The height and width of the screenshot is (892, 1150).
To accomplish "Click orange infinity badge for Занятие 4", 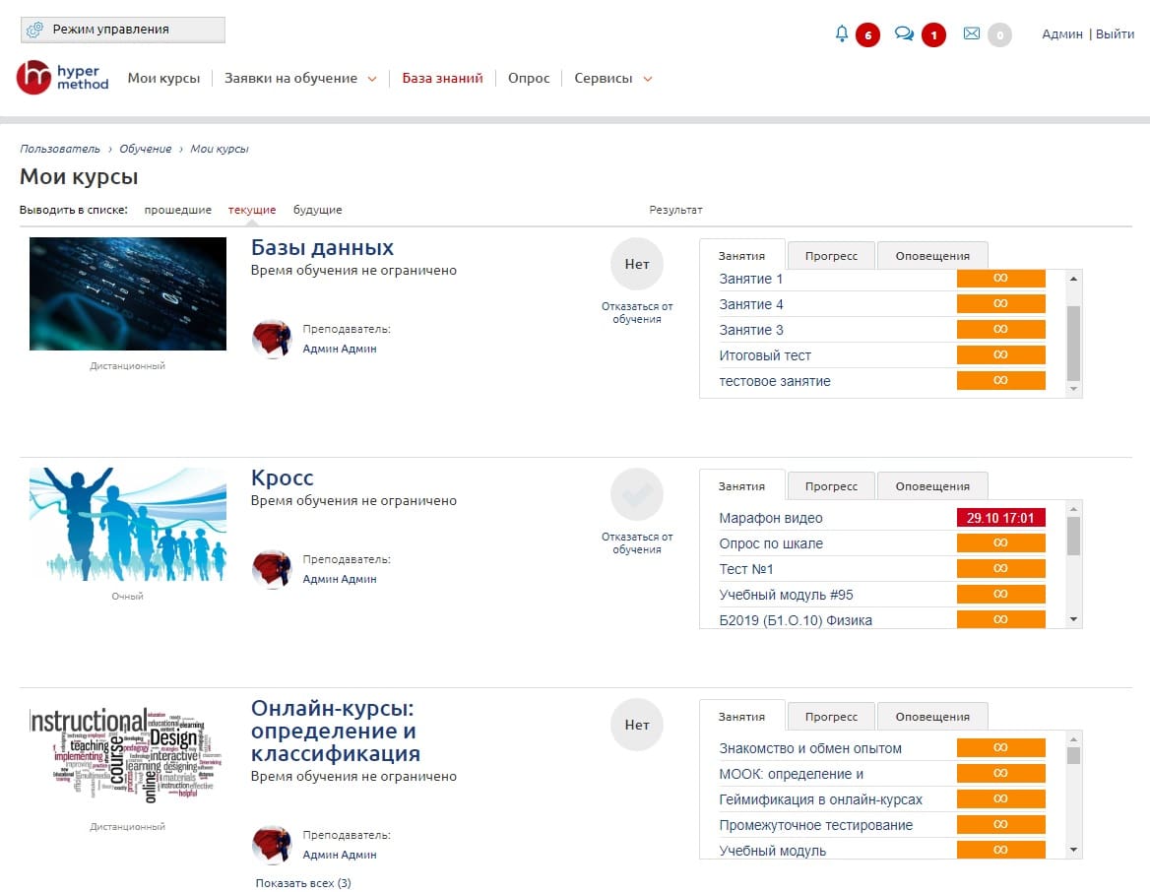I will coord(1000,303).
